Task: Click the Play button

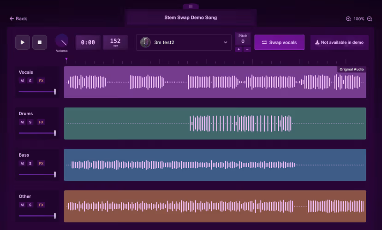Action: (23, 42)
